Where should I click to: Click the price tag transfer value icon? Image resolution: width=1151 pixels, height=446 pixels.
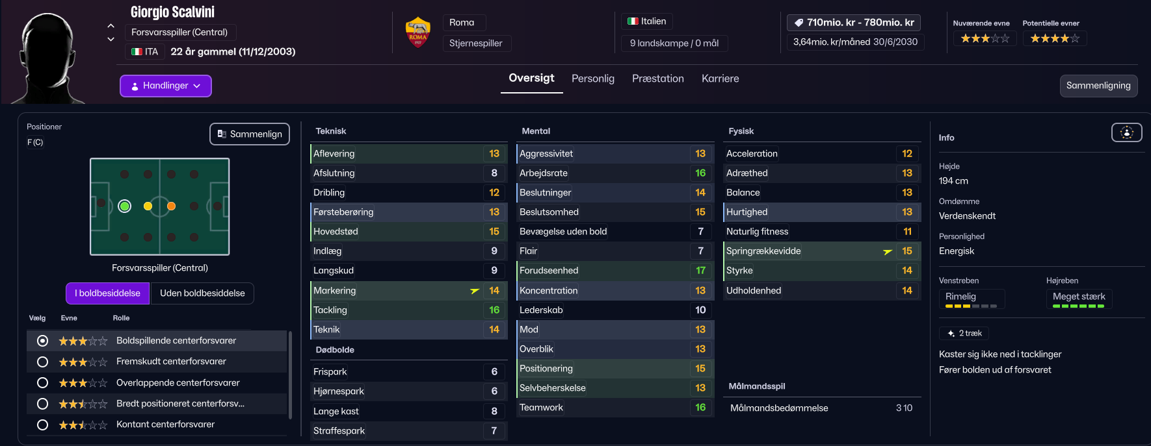799,23
